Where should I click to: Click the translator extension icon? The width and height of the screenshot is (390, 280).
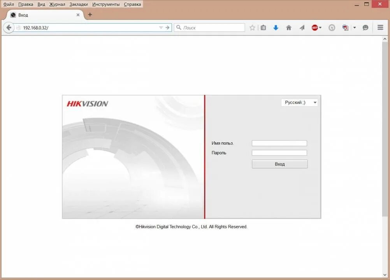pos(345,28)
